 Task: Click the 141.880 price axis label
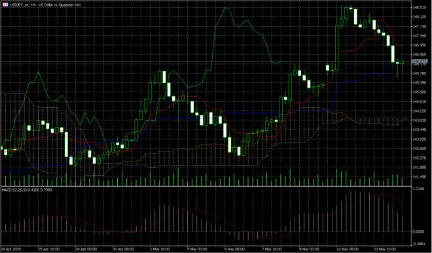420,167
